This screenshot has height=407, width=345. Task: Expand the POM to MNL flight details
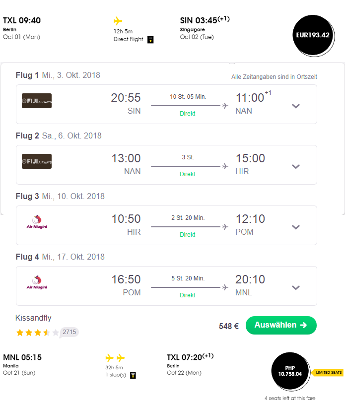296,287
